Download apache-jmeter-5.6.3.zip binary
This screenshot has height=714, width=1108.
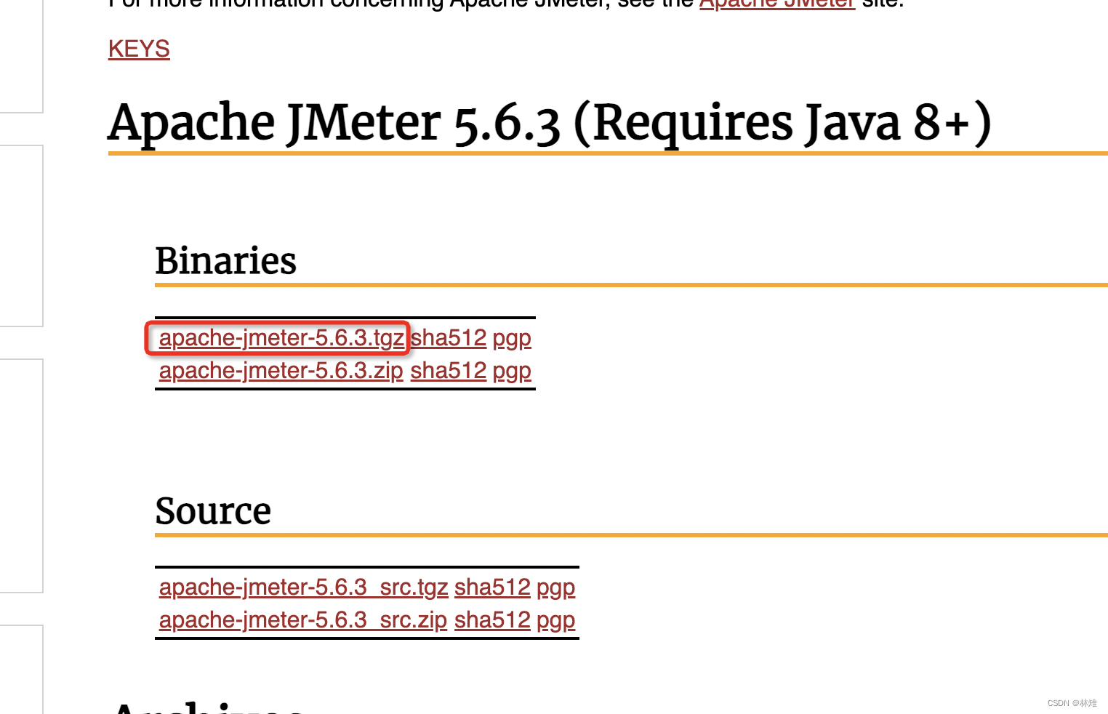281,371
